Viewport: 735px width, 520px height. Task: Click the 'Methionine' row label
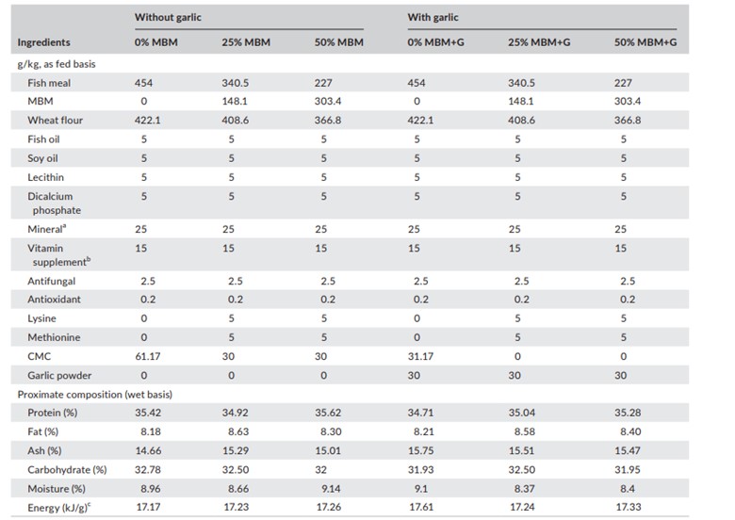[53, 336]
